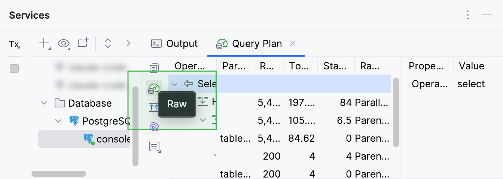Screen dimensions: 503x179
Task: Click the Ra... column header
Action: pyautogui.click(x=371, y=66)
